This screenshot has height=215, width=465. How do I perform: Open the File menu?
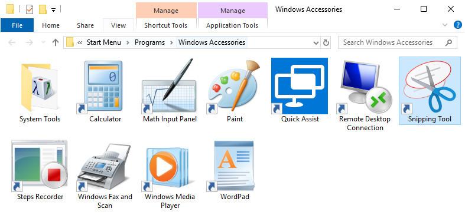coord(17,25)
